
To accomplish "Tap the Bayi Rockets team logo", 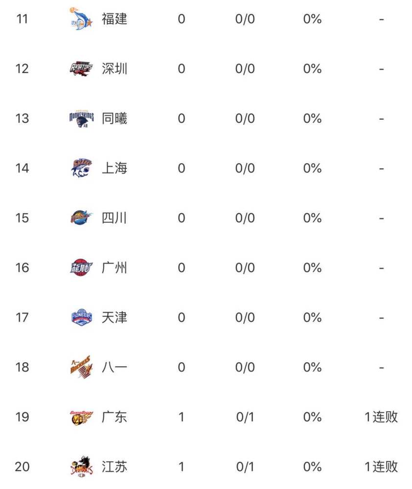I will pyautogui.click(x=81, y=367).
